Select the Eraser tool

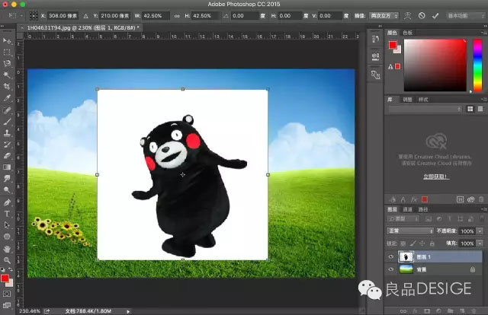[7, 156]
